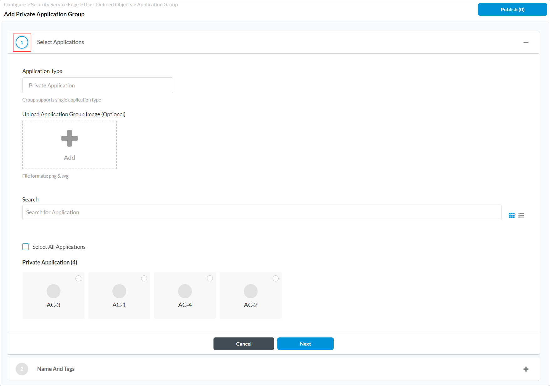
Task: Click the Publish (0) button
Action: pos(512,9)
